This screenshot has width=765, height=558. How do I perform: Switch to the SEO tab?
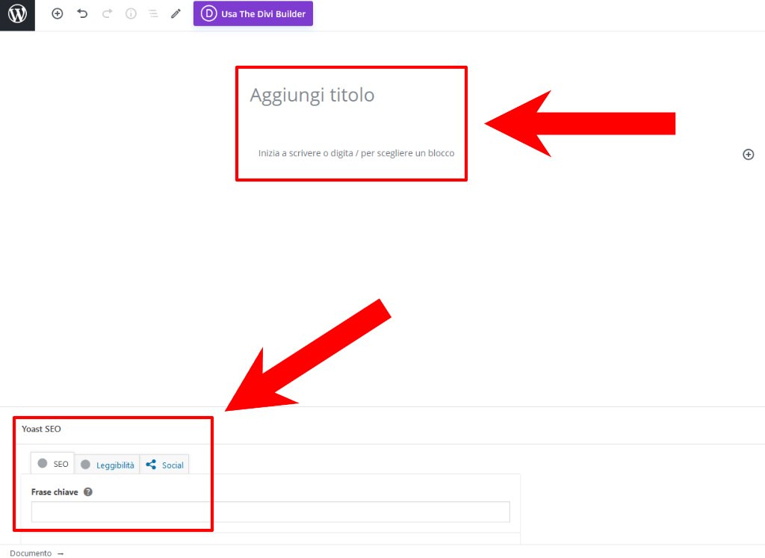coord(53,463)
